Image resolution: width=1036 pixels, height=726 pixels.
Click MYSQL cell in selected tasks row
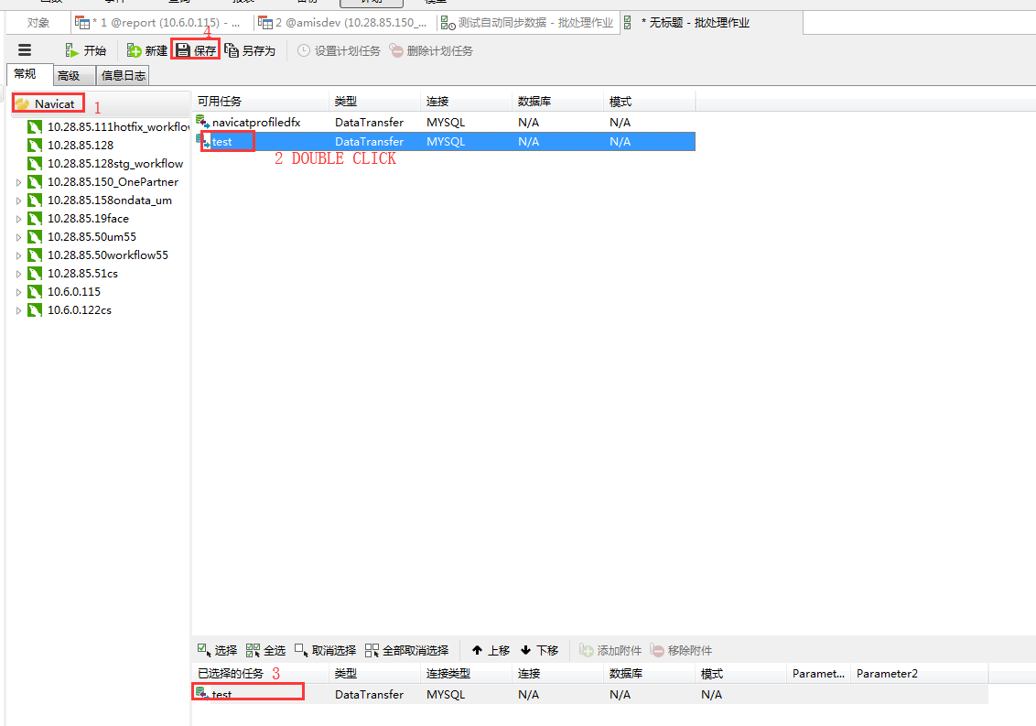tap(446, 694)
